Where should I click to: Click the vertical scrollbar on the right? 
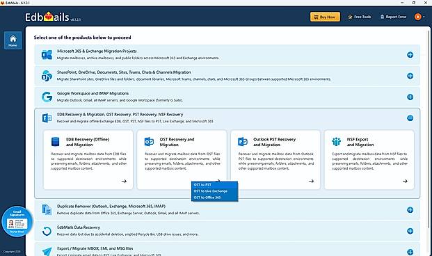[x=429, y=129]
